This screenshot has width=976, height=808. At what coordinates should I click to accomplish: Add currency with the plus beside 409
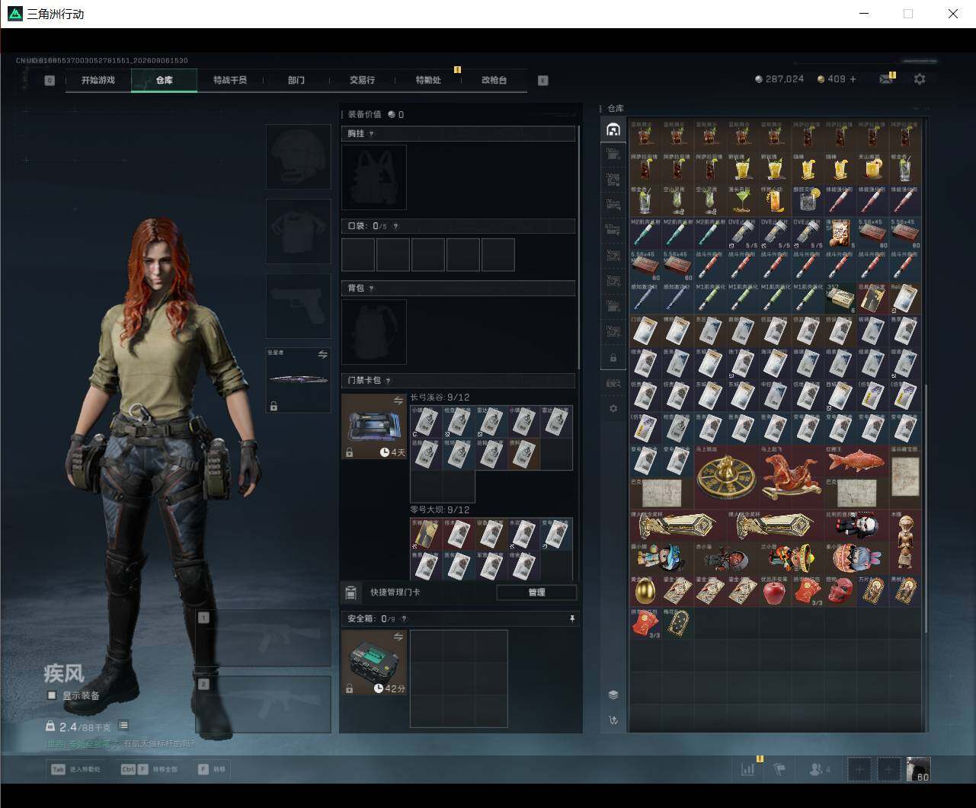(853, 79)
